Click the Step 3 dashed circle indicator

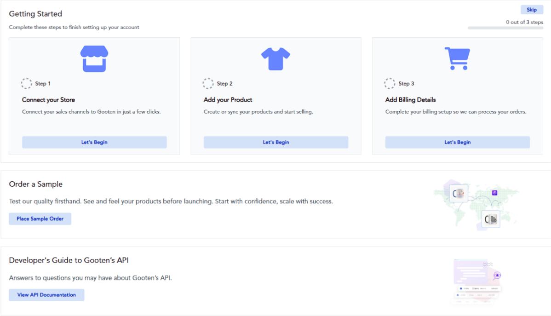tap(390, 84)
